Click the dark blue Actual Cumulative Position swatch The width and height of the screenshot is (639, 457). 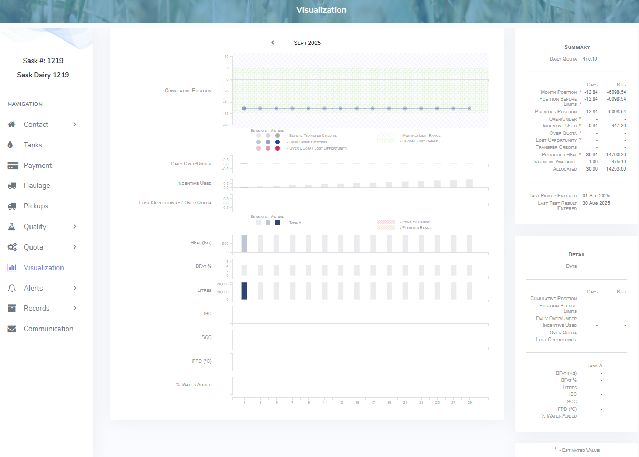(x=277, y=142)
